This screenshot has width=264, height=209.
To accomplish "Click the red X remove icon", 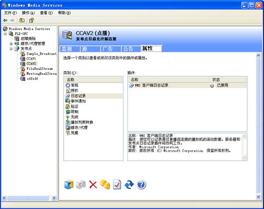I will (93, 184).
